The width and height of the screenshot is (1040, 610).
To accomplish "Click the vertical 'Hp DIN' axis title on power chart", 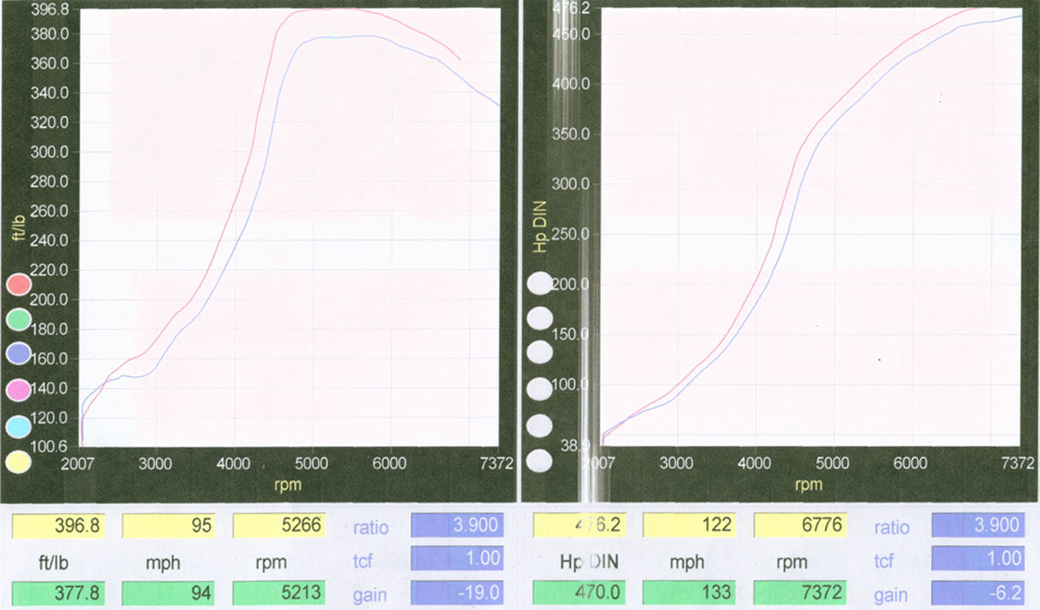I will tap(540, 227).
